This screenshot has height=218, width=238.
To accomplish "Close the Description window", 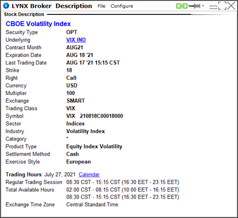I will pos(231,6).
